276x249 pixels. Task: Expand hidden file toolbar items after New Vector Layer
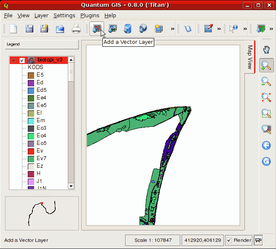tap(173, 29)
